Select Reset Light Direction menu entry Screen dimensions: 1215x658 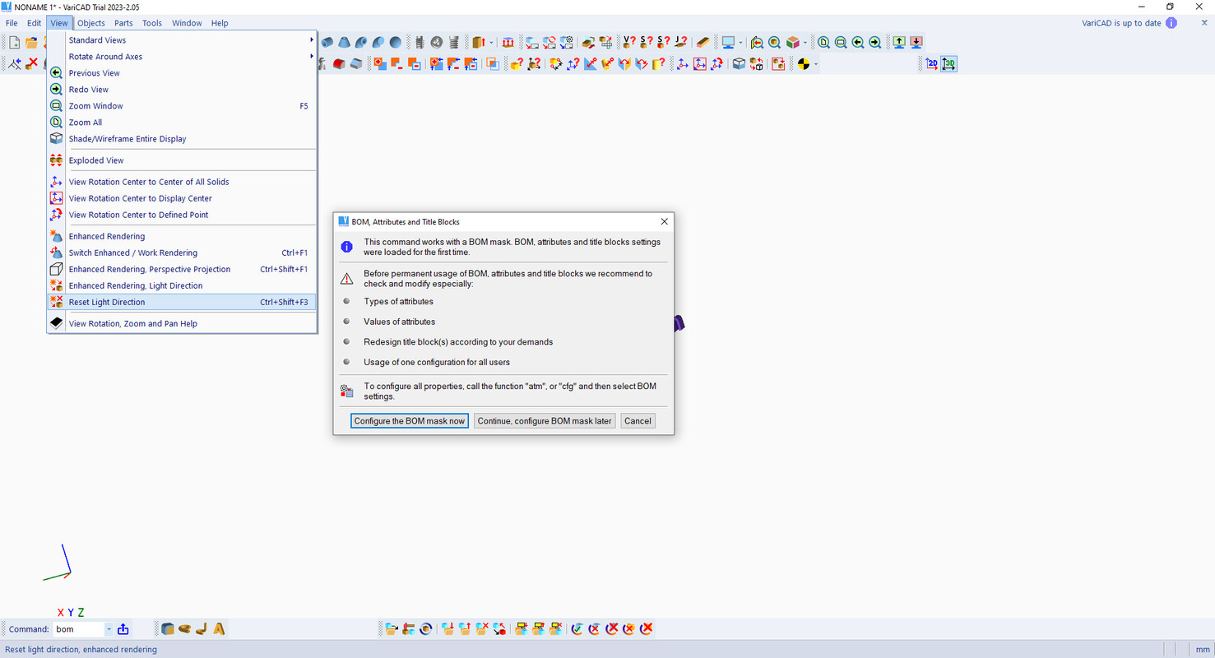(181, 302)
